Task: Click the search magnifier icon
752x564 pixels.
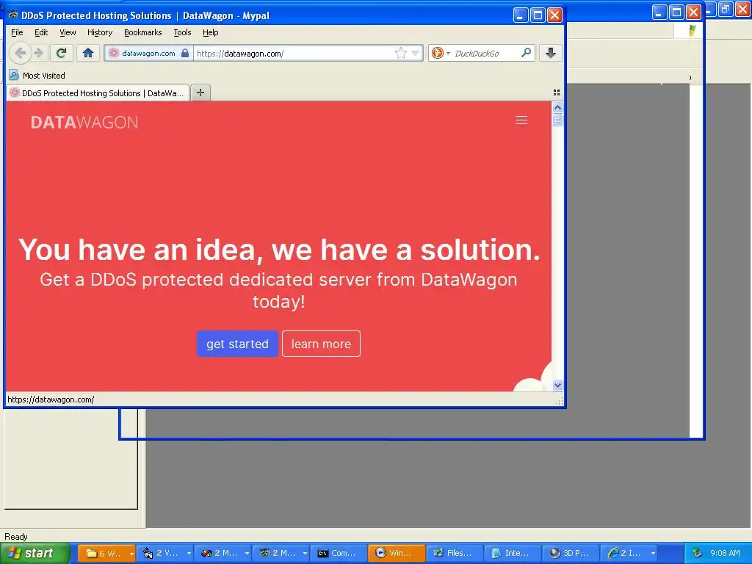Action: 526,53
